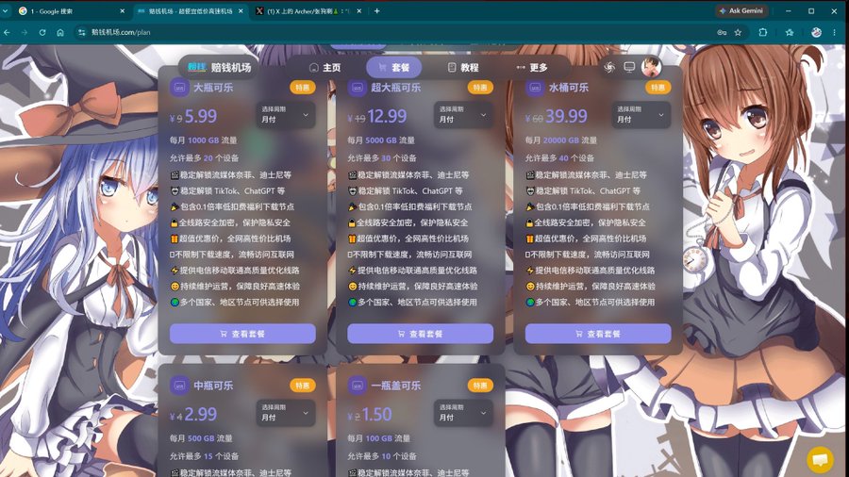Click the 特惠 badge on 中瓶可乐

pos(302,385)
